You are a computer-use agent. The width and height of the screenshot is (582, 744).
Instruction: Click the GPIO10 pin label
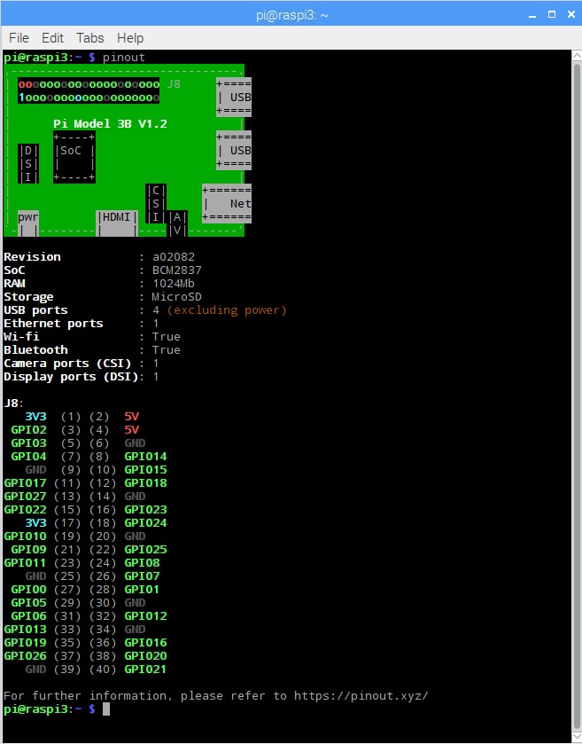pos(25,536)
